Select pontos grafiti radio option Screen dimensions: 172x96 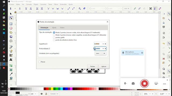(x=54, y=37)
